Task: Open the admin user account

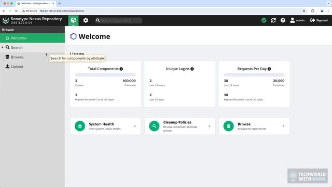Action: 297,20
